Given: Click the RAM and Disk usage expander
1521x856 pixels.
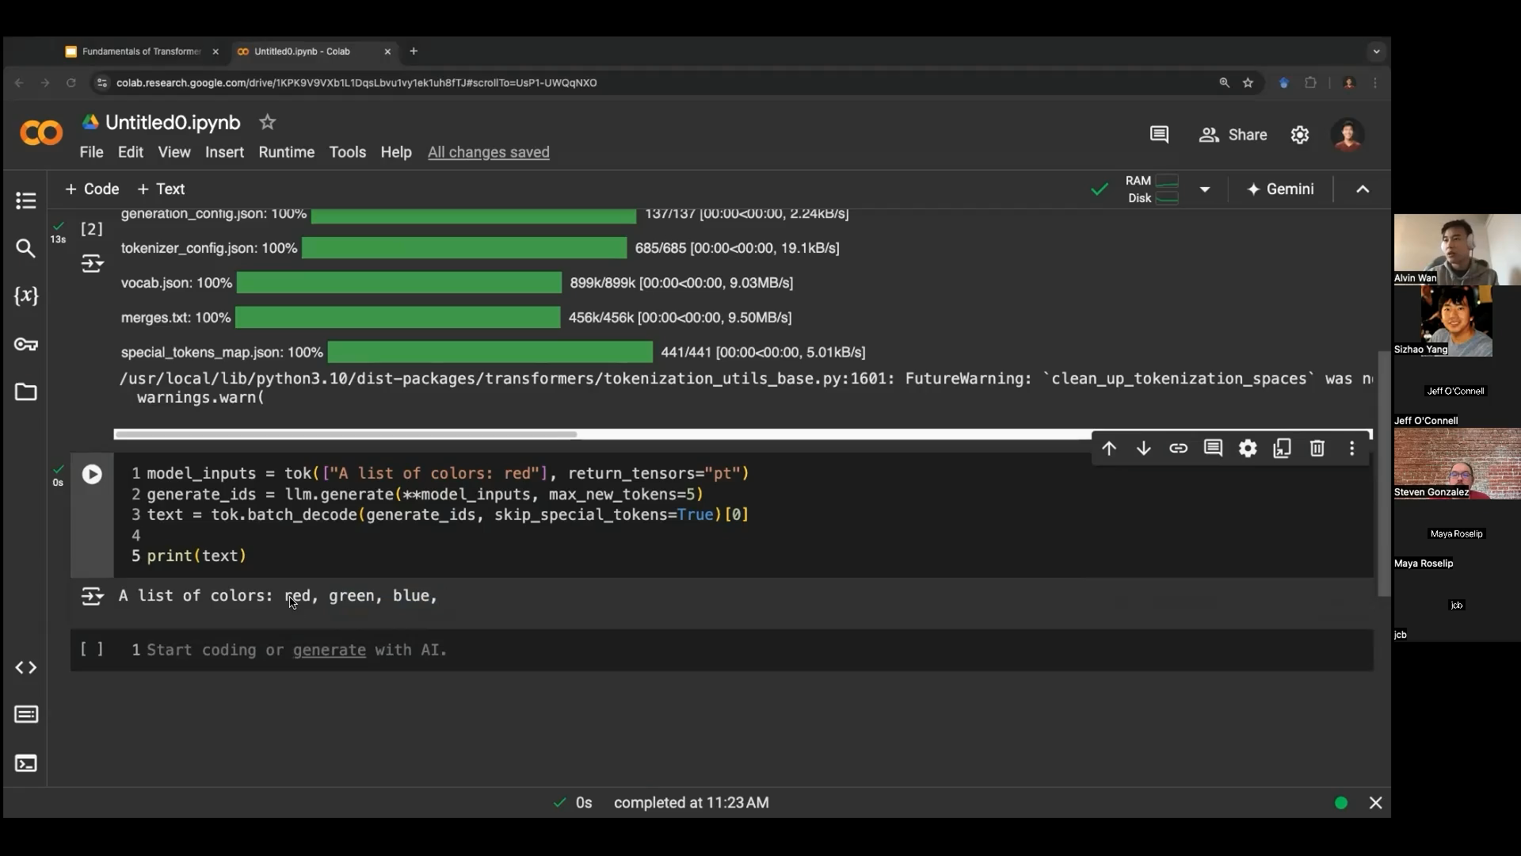Looking at the screenshot, I should coord(1206,188).
